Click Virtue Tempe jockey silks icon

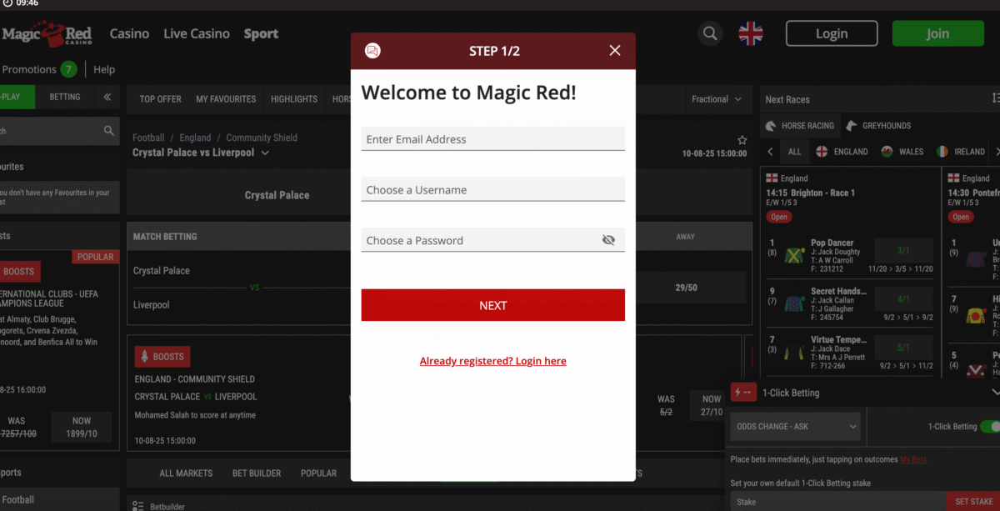[794, 353]
